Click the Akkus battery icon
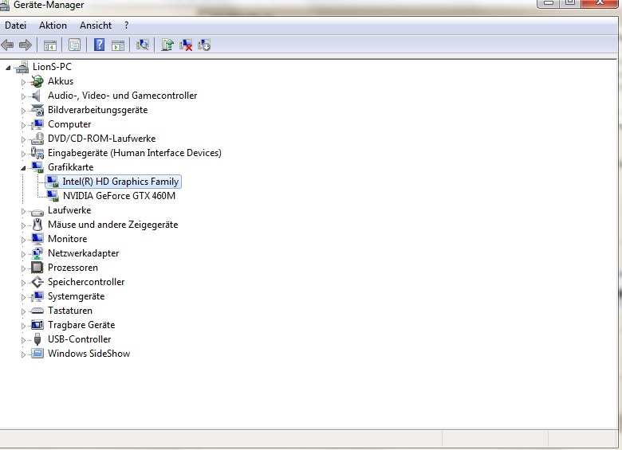The width and height of the screenshot is (622, 450). click(x=37, y=81)
